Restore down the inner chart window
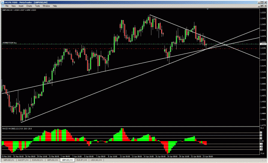Viewport: 268px width, 163px height. pos(262,6)
